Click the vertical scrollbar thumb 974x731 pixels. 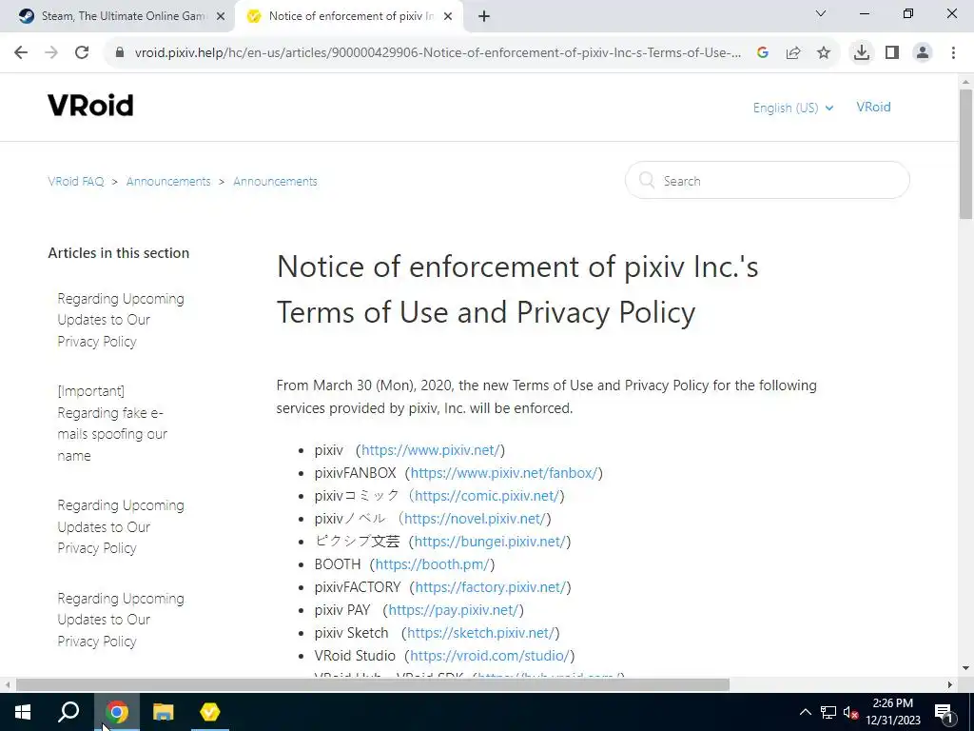[965, 153]
